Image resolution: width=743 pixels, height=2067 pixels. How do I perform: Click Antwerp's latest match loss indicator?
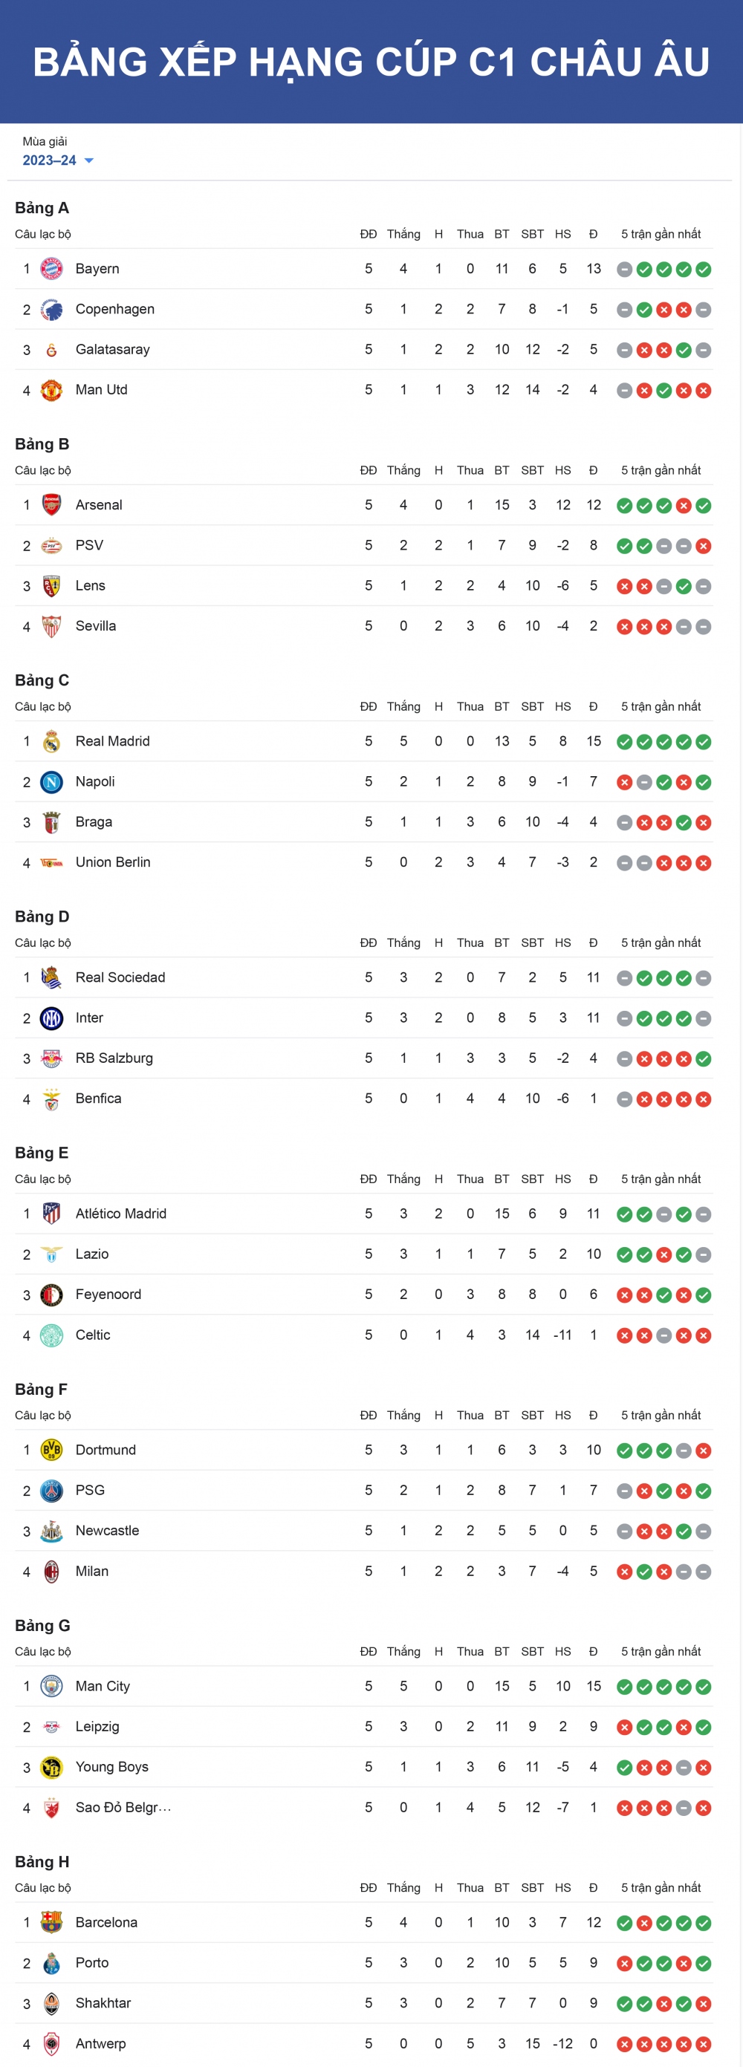tap(704, 2044)
